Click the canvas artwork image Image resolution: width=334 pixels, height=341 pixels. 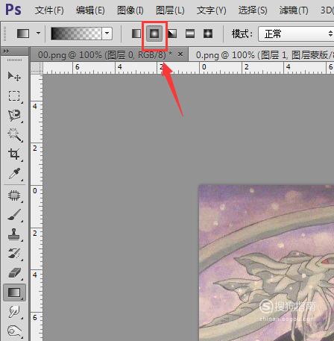tap(266, 263)
